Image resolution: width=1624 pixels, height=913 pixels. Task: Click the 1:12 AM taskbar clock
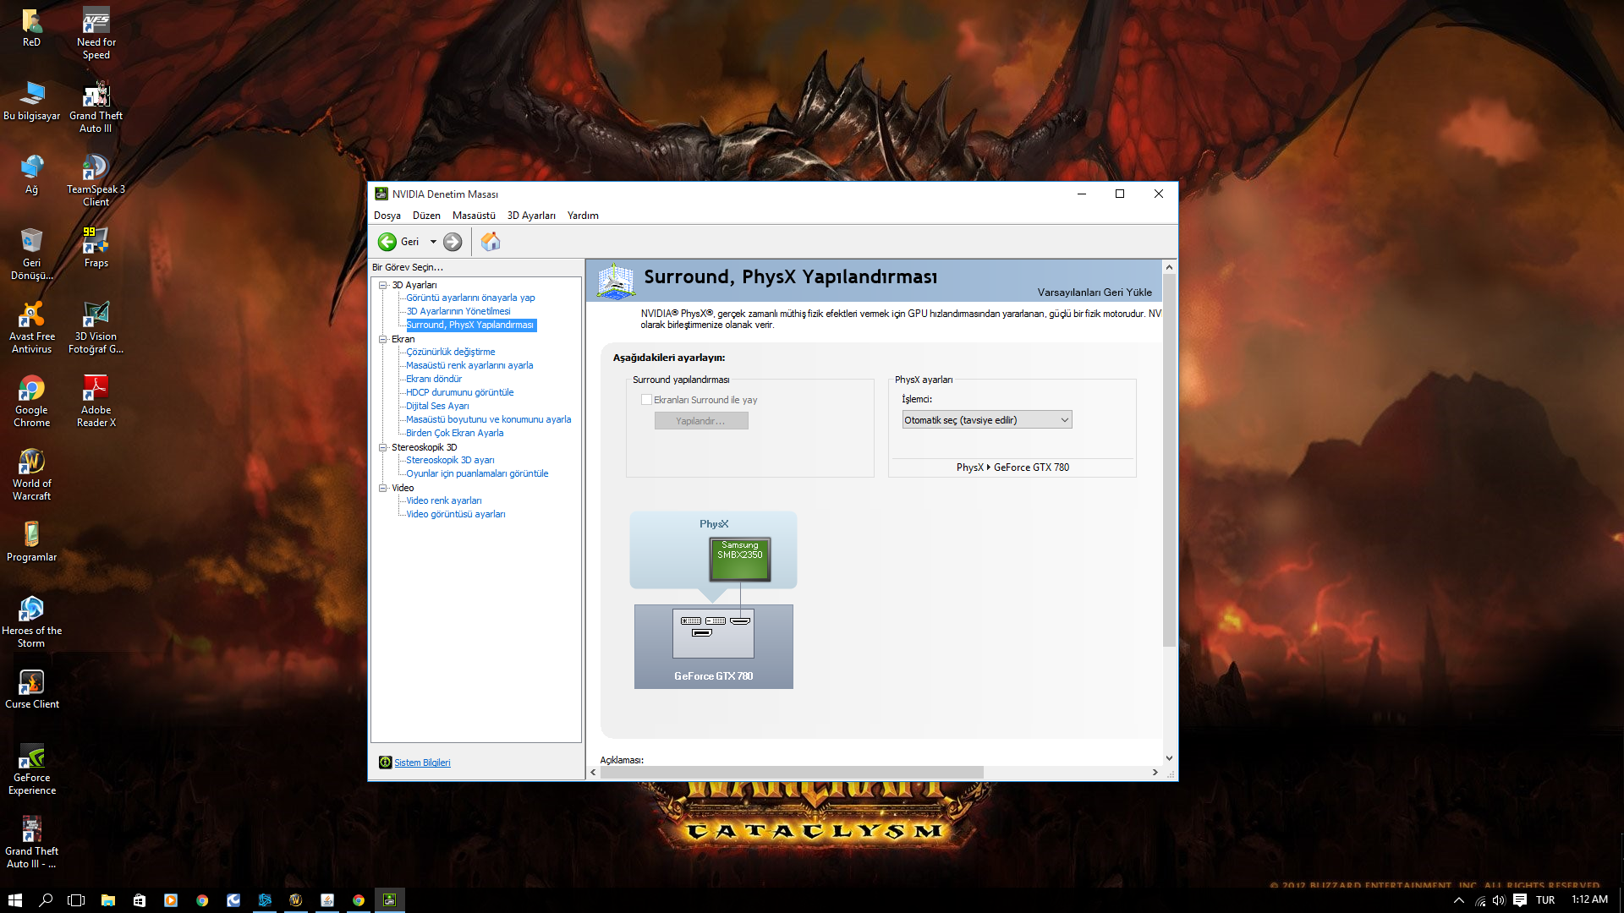point(1589,899)
